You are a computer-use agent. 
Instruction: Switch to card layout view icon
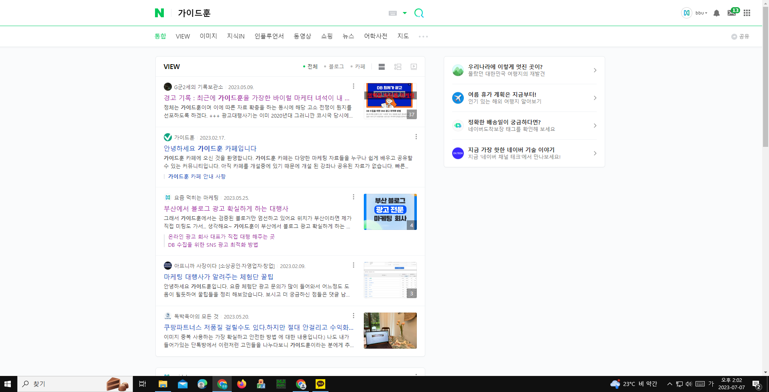pos(382,67)
